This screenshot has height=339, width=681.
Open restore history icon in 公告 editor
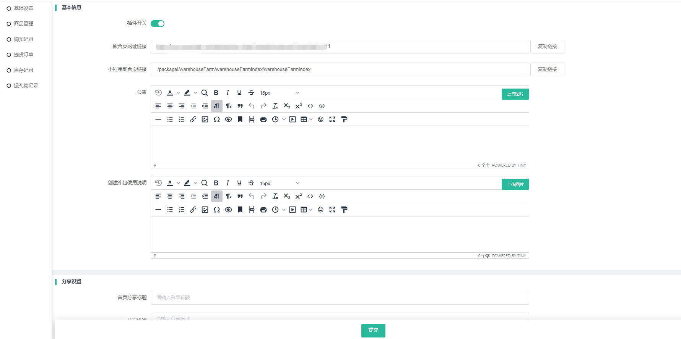click(158, 93)
